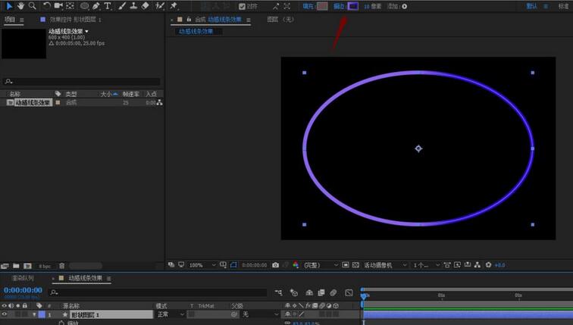The image size is (573, 325).
Task: Click the project panel search field
Action: 82,81
